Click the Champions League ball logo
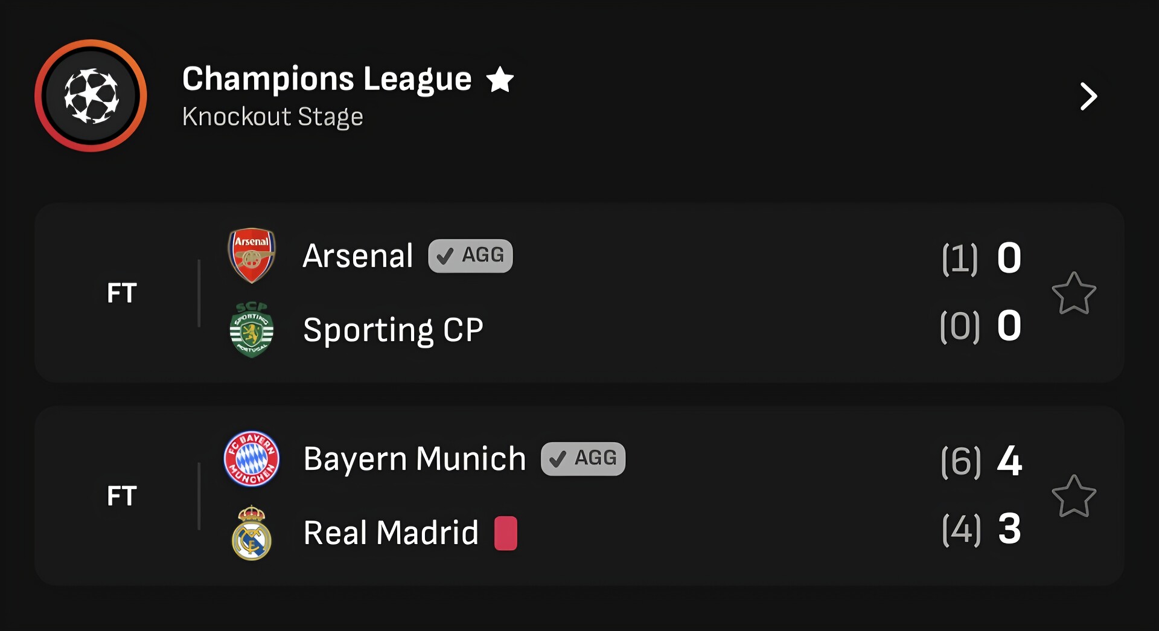 click(91, 95)
